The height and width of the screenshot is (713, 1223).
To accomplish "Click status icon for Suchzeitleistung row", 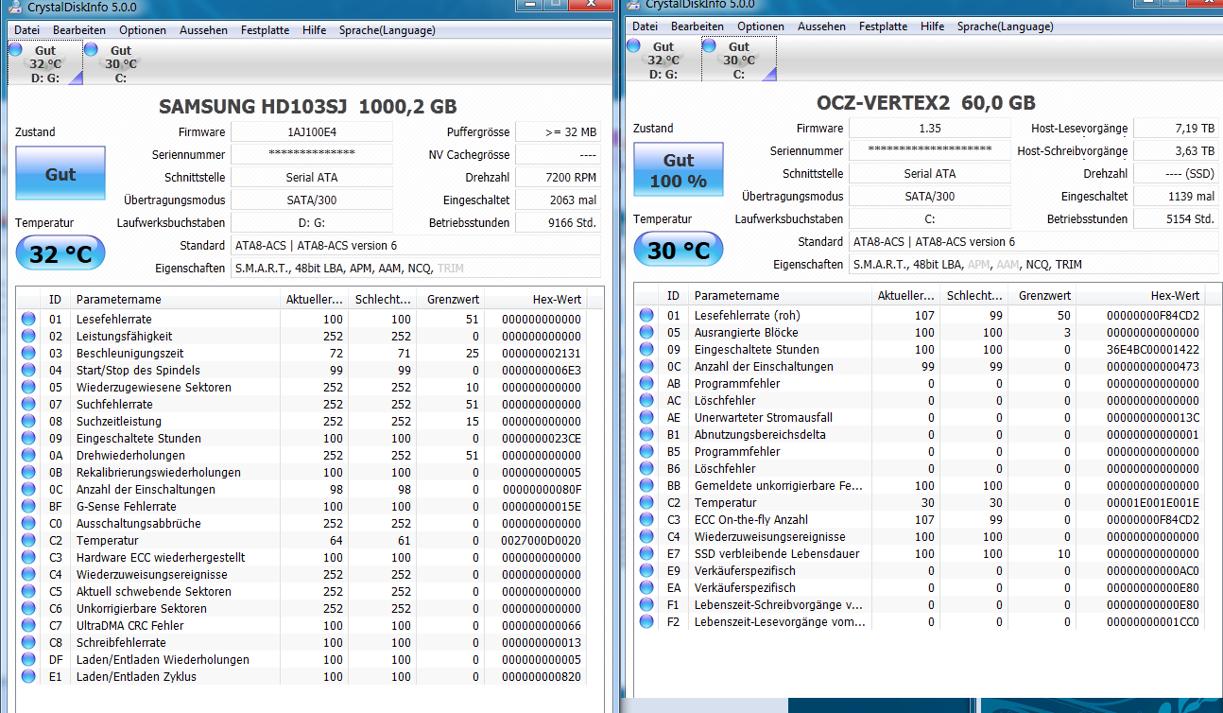I will tap(28, 422).
